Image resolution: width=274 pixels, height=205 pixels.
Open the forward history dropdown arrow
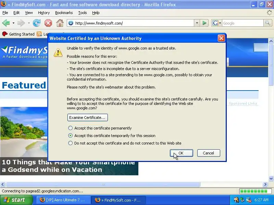click(29, 23)
